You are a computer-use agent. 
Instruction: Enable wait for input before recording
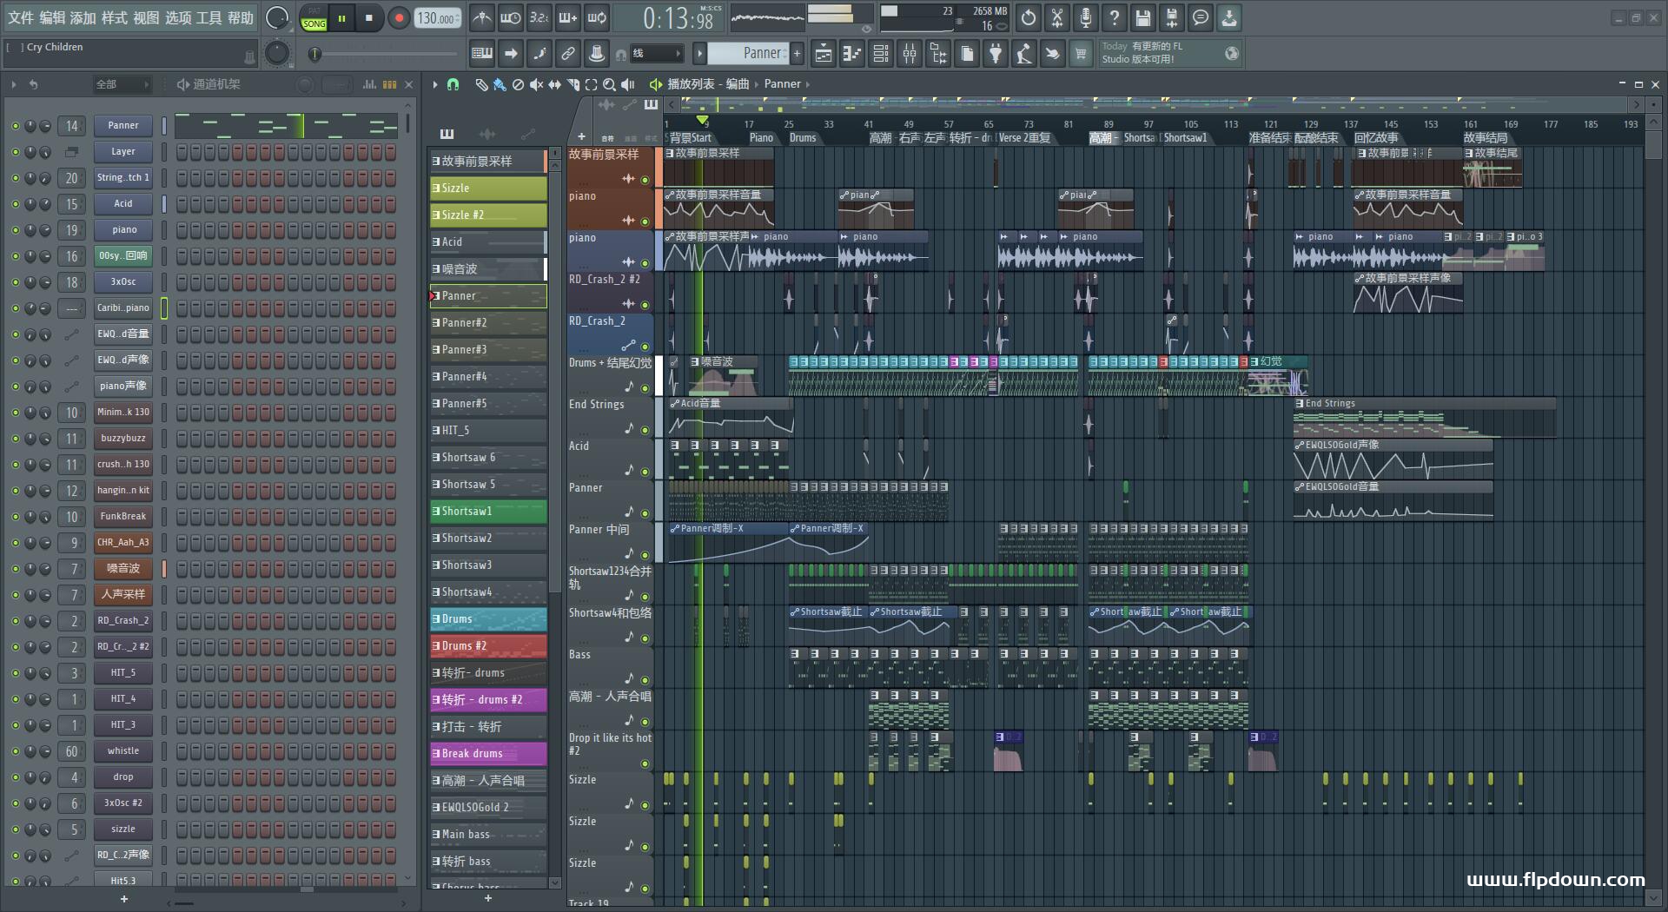click(511, 17)
